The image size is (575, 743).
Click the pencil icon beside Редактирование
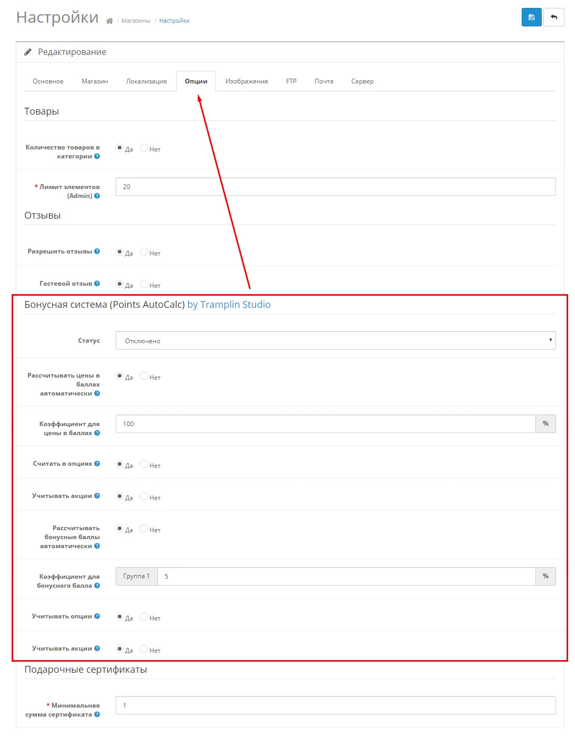[x=28, y=52]
